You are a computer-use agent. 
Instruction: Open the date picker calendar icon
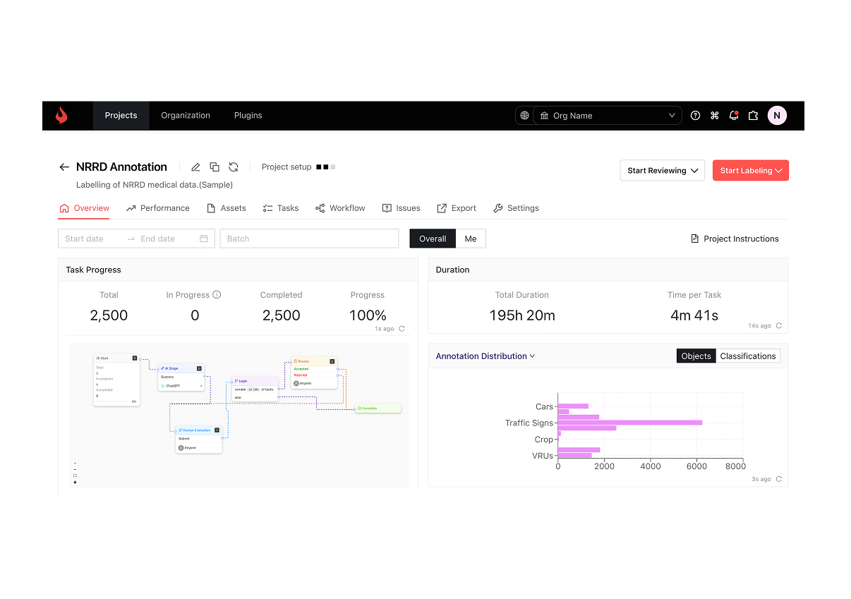point(204,238)
